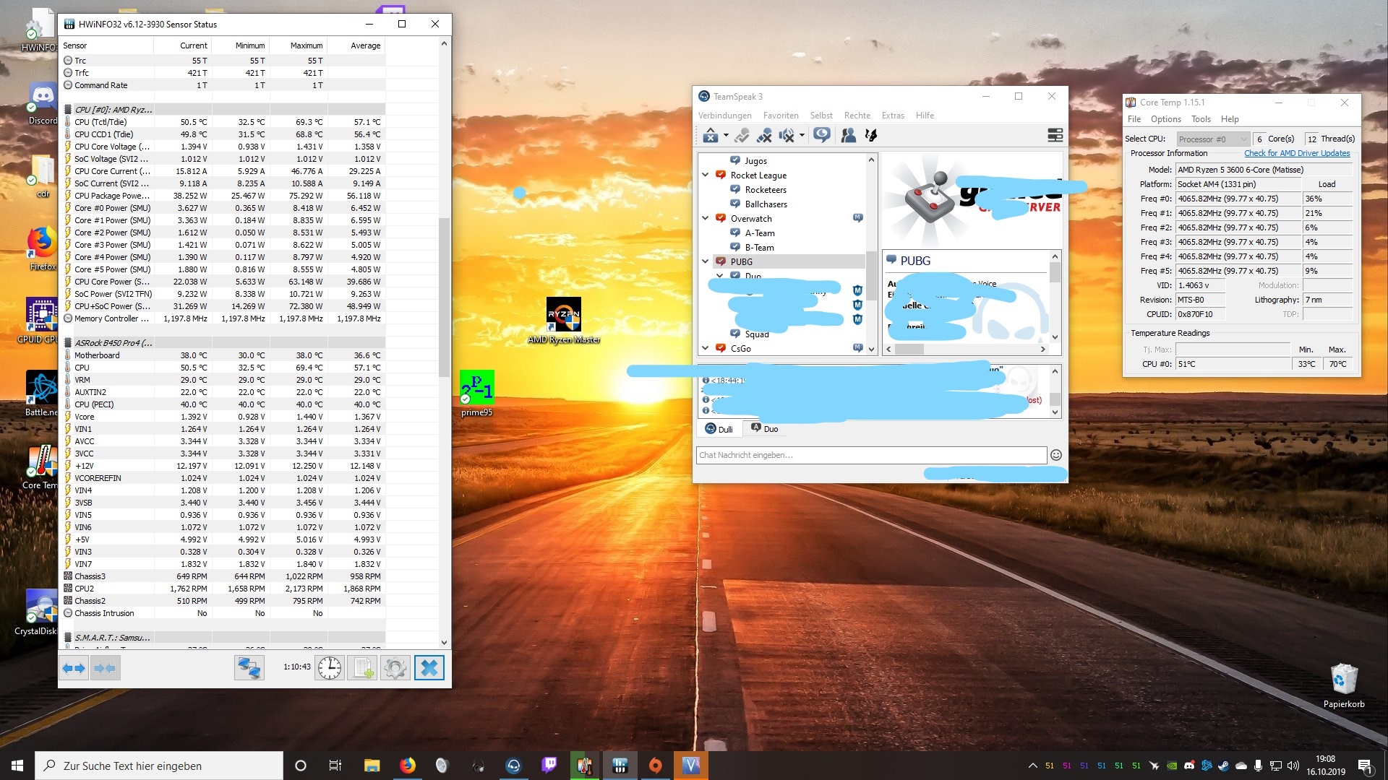Open TeamSpeak contacts manager icon
Image resolution: width=1388 pixels, height=780 pixels.
tap(849, 135)
